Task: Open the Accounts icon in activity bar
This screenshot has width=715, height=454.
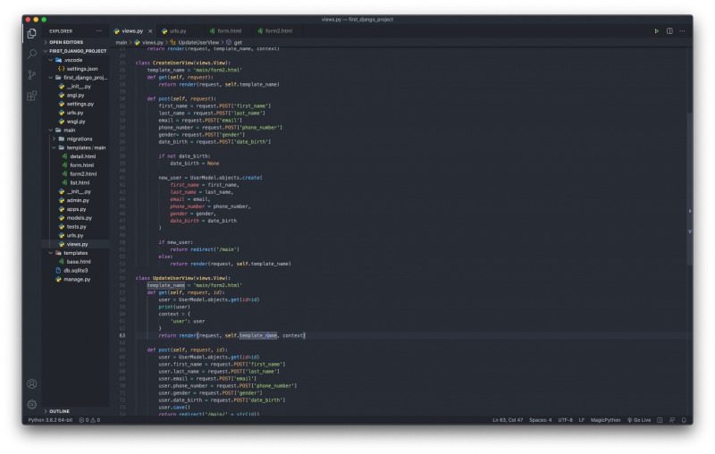Action: click(x=32, y=383)
